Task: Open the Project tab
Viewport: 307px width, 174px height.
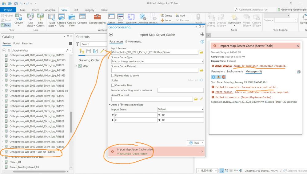Action: tap(8, 10)
